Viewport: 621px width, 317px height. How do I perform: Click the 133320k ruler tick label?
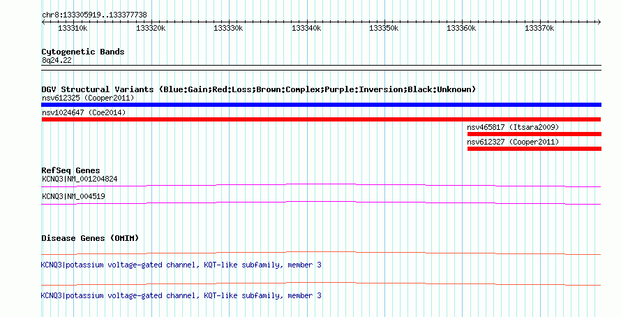point(151,29)
